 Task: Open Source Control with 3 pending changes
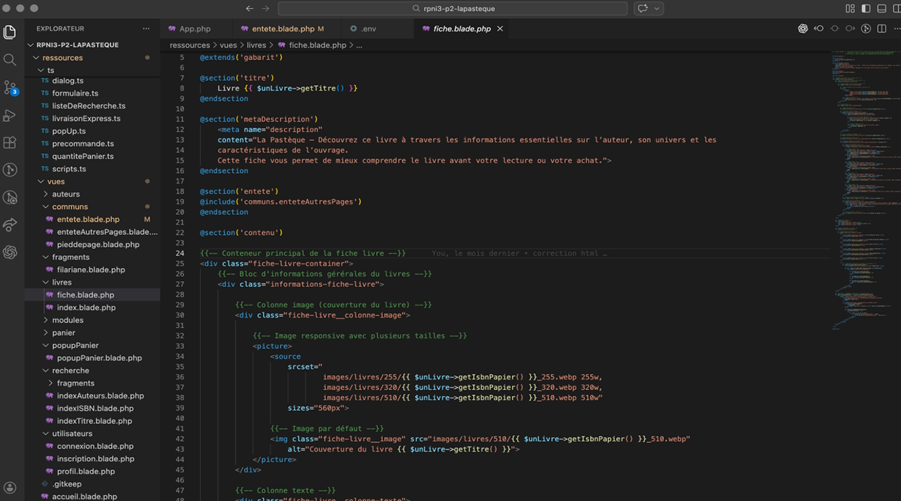coord(10,88)
